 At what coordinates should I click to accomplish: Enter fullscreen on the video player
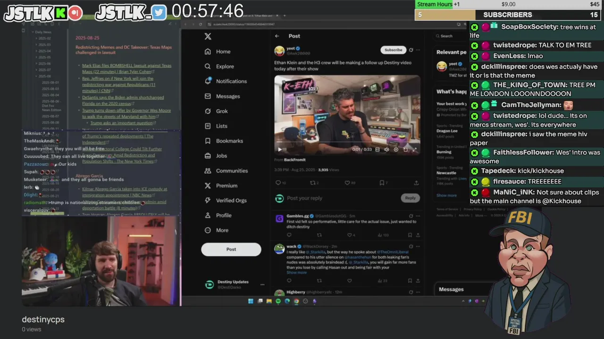414,150
